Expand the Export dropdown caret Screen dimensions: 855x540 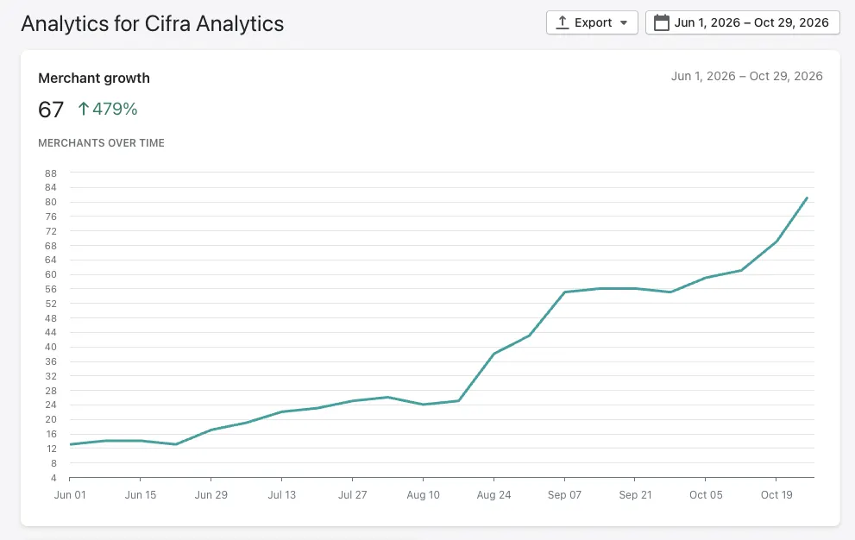(624, 23)
